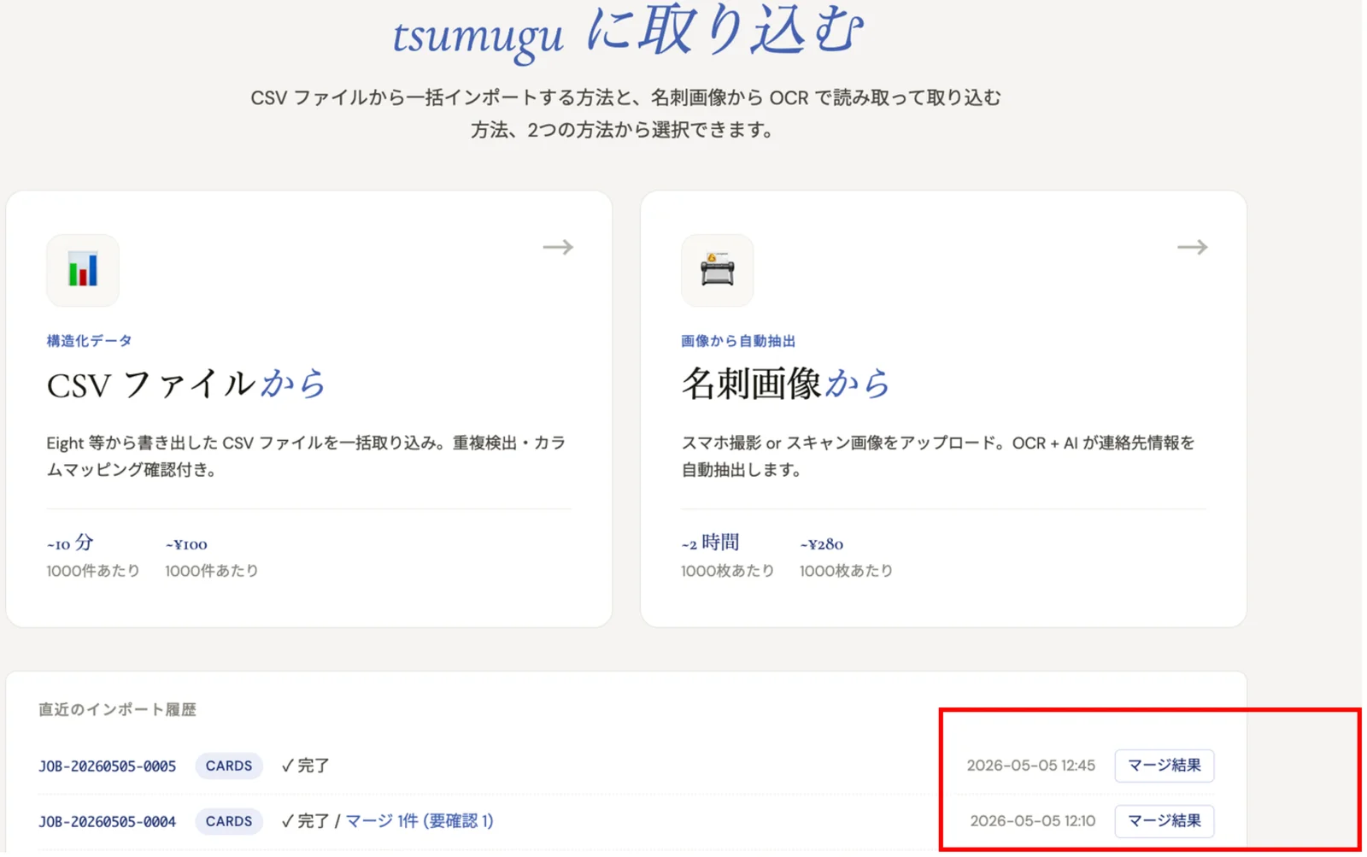Click the 画像から自動抽出 label
1367x857 pixels.
click(x=738, y=341)
